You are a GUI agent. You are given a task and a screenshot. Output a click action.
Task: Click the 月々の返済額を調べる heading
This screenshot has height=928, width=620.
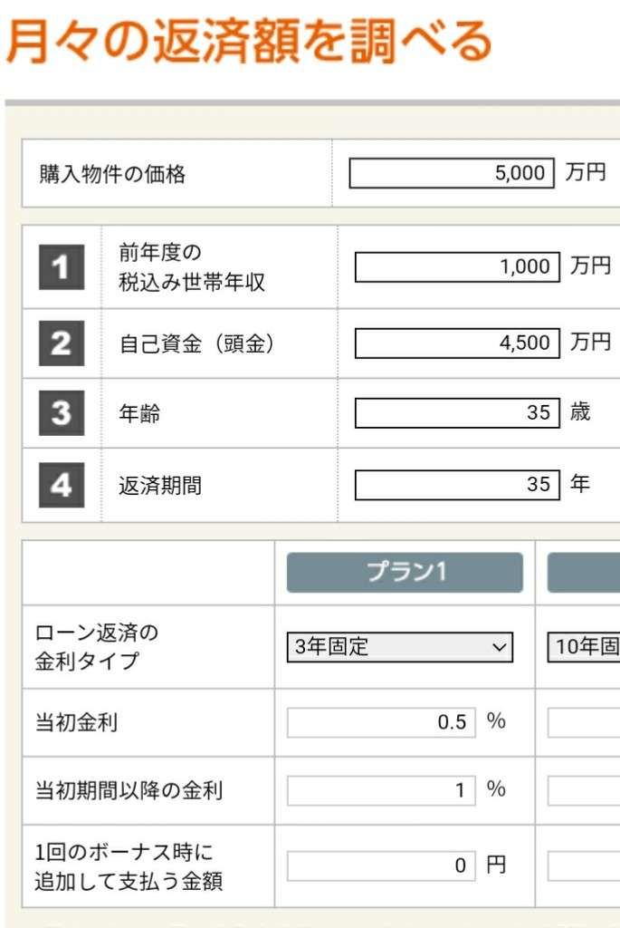(x=249, y=41)
